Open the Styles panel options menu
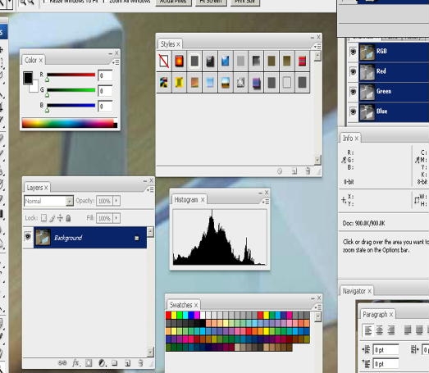The height and width of the screenshot is (373, 429). click(317, 47)
